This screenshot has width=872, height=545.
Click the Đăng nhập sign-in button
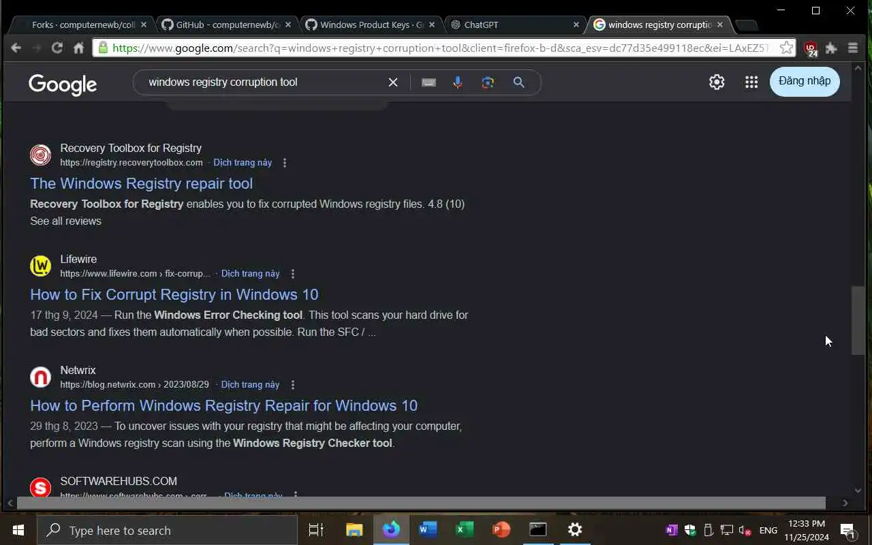tap(805, 81)
